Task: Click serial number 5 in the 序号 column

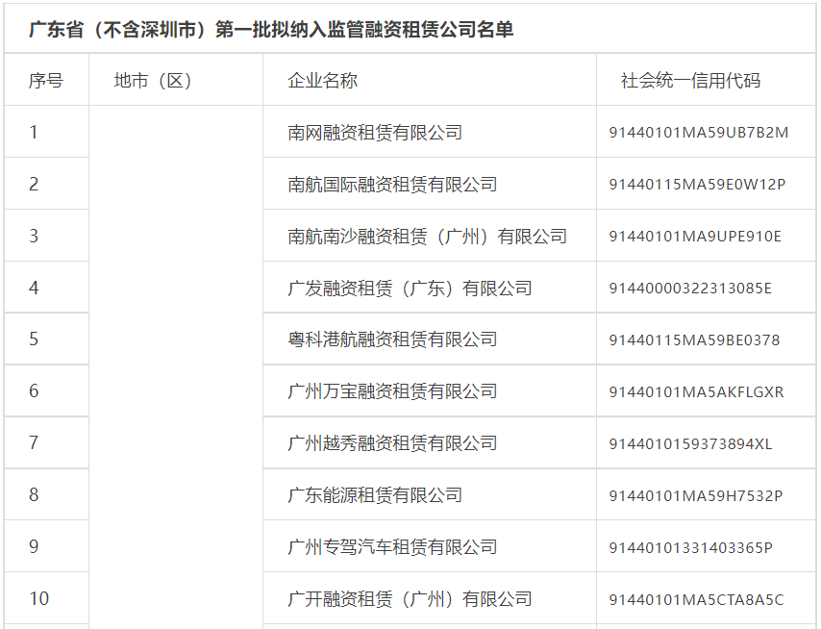Action: click(34, 339)
